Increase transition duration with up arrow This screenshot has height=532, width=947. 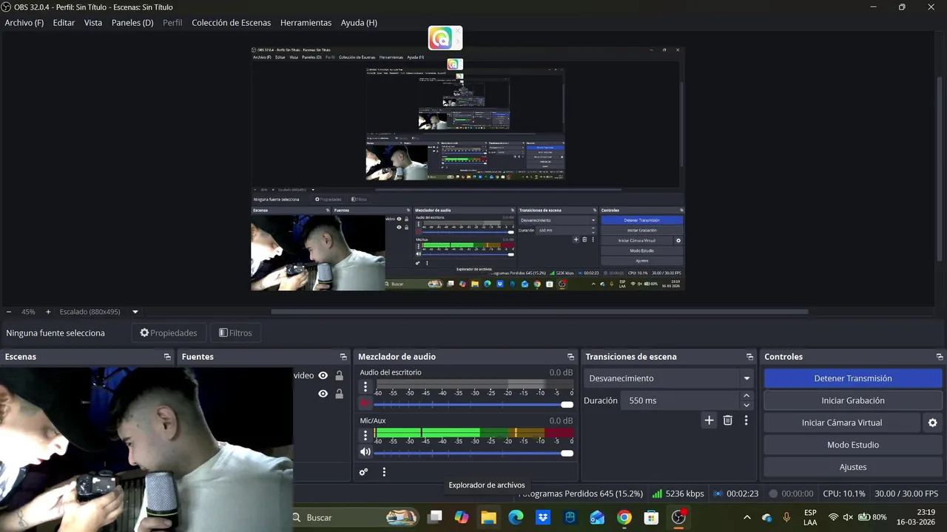pyautogui.click(x=746, y=395)
